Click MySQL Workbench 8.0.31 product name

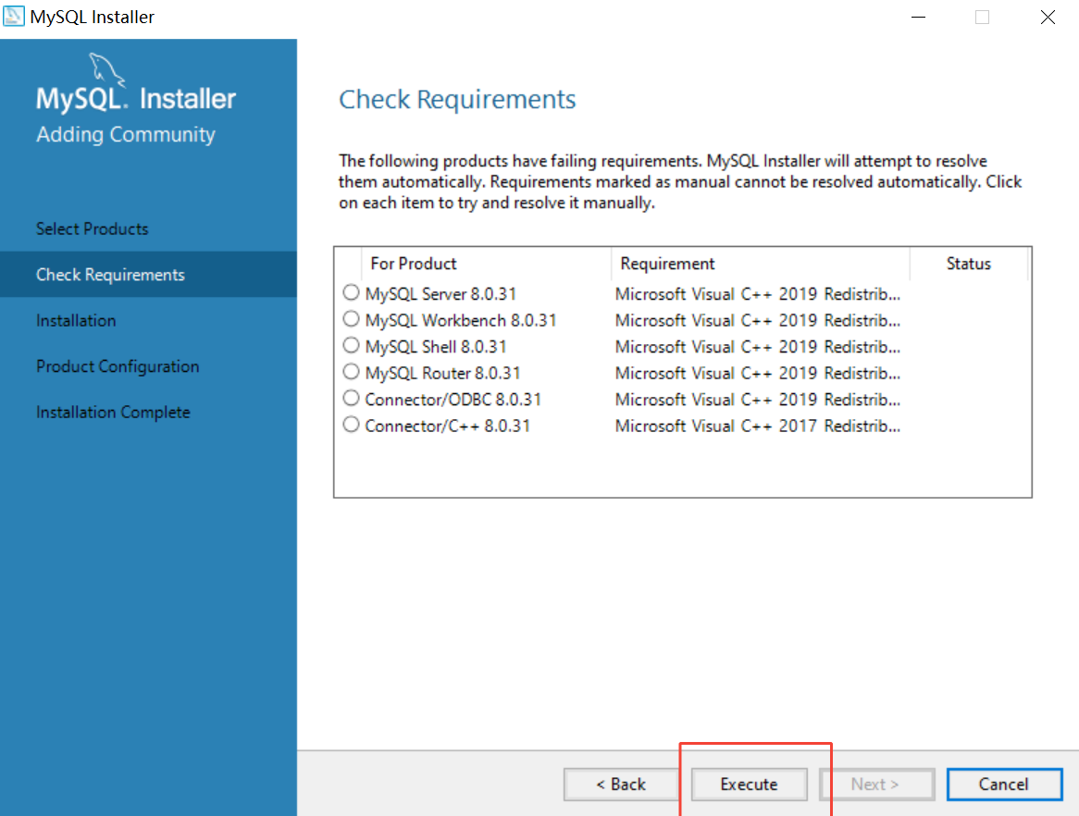tap(460, 321)
